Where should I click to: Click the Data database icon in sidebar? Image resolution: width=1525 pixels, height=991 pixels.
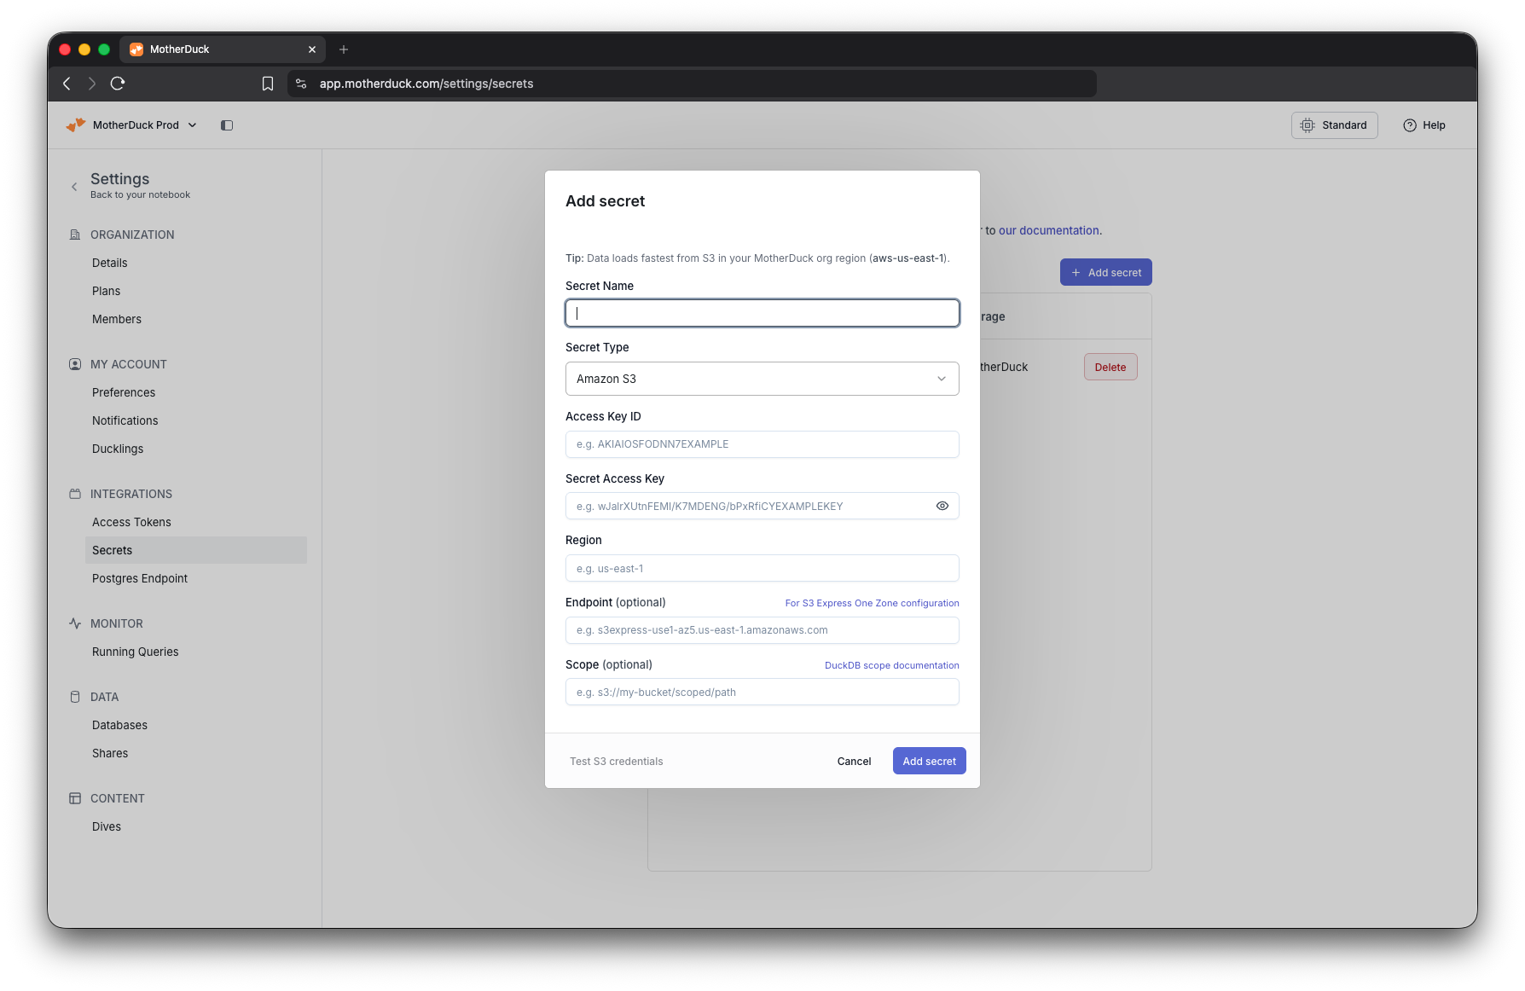75,697
